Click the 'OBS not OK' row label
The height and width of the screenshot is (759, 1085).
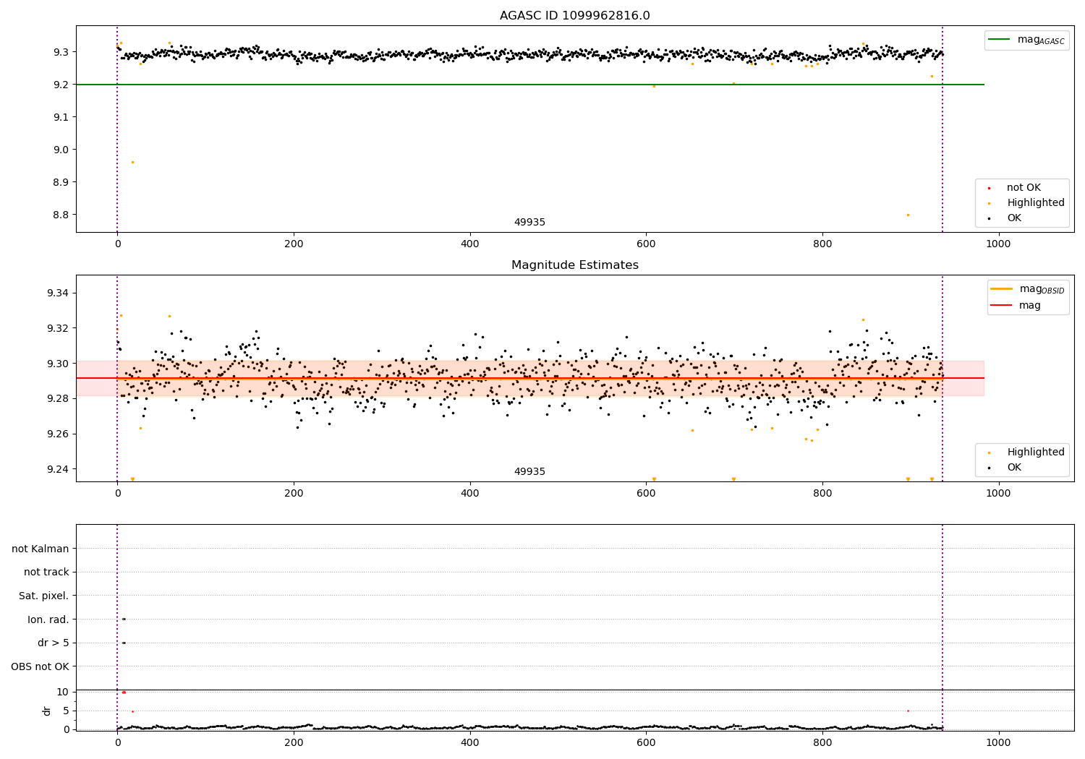point(41,666)
